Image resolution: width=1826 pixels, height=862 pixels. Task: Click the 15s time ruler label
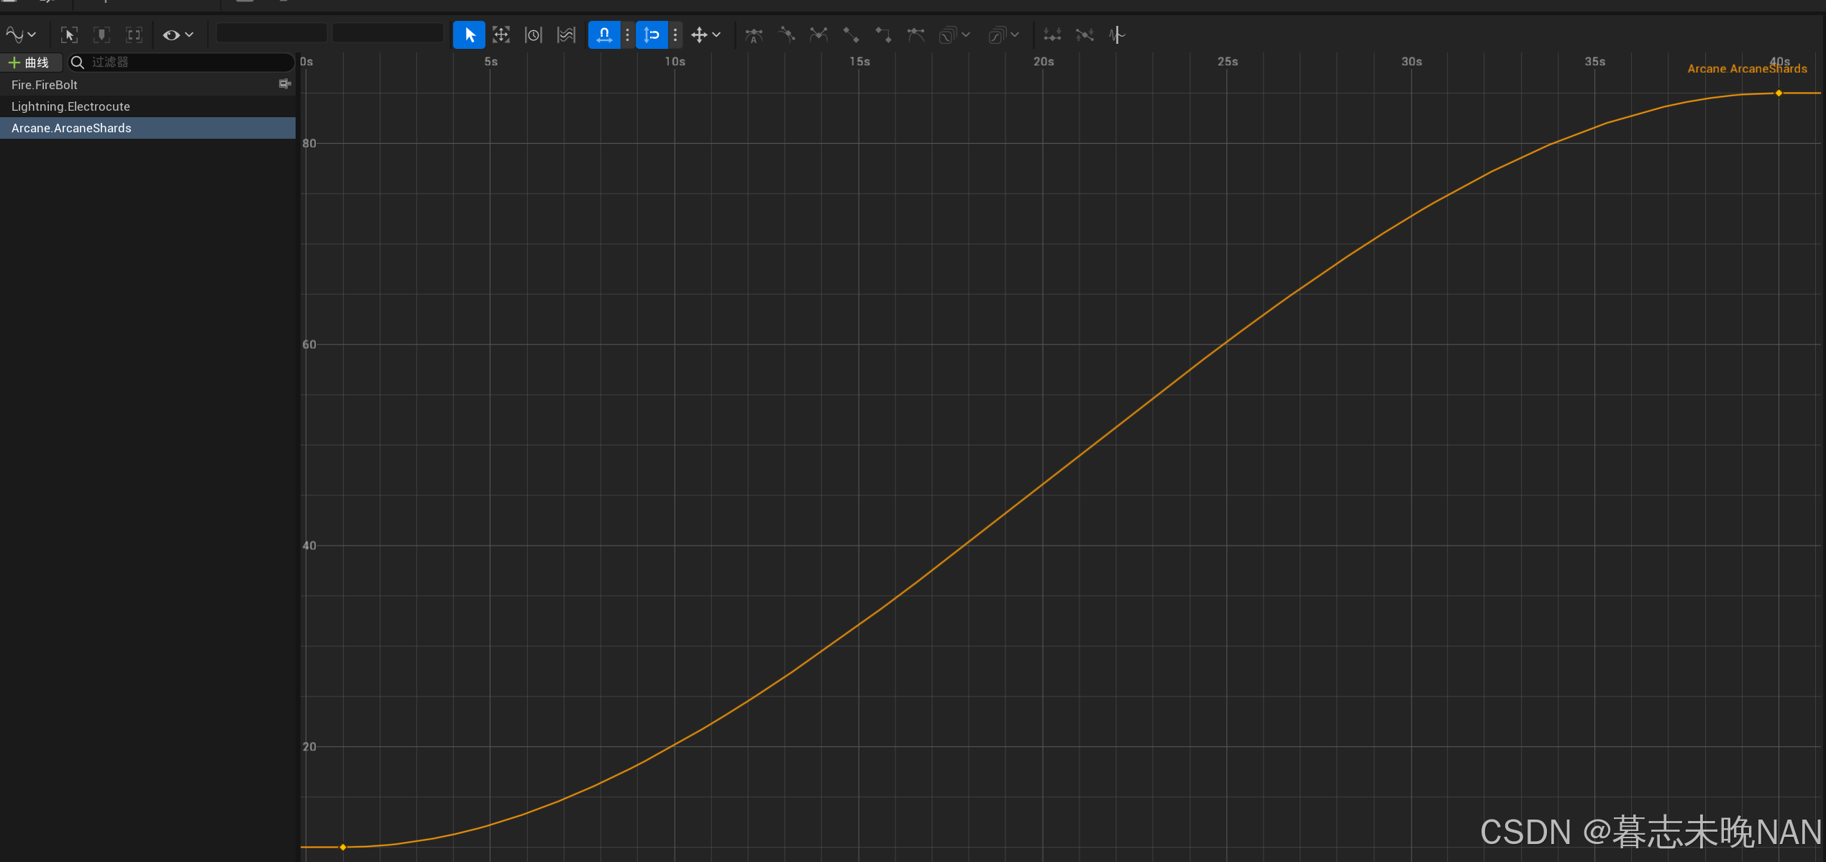[859, 62]
